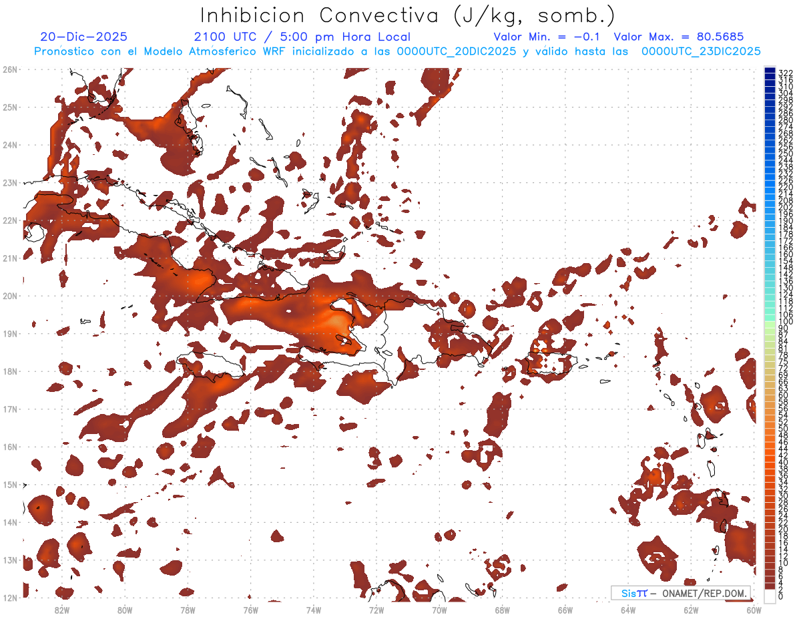Click the 17N latitude label
Image resolution: width=801 pixels, height=619 pixels.
click(x=10, y=409)
